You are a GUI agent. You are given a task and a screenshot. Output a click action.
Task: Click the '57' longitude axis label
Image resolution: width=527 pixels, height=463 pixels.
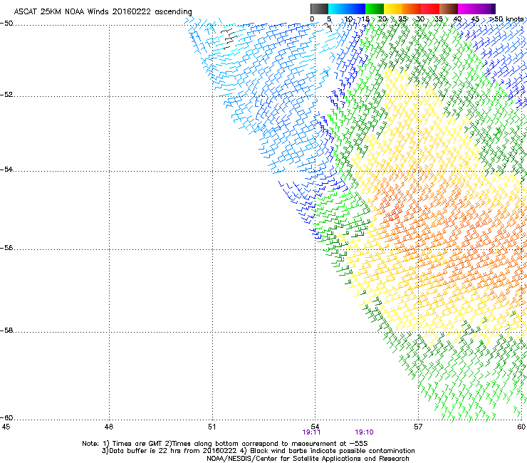click(x=418, y=427)
